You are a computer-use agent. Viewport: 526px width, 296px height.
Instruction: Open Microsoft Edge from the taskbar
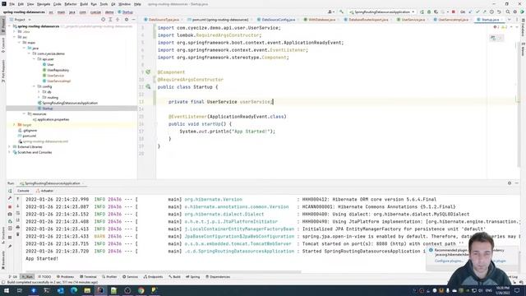pyautogui.click(x=74, y=290)
